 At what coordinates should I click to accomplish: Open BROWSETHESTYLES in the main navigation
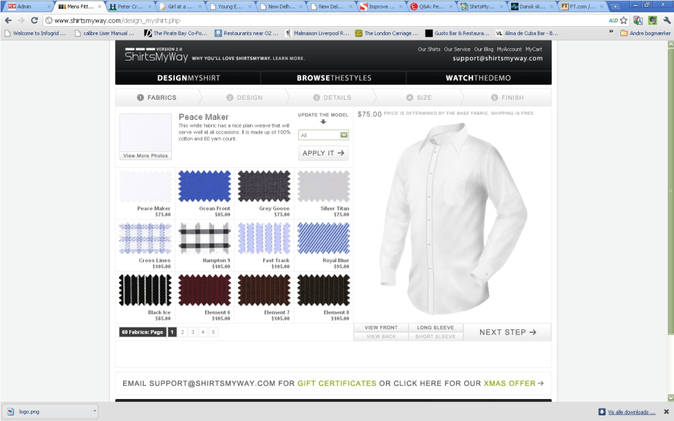(334, 78)
